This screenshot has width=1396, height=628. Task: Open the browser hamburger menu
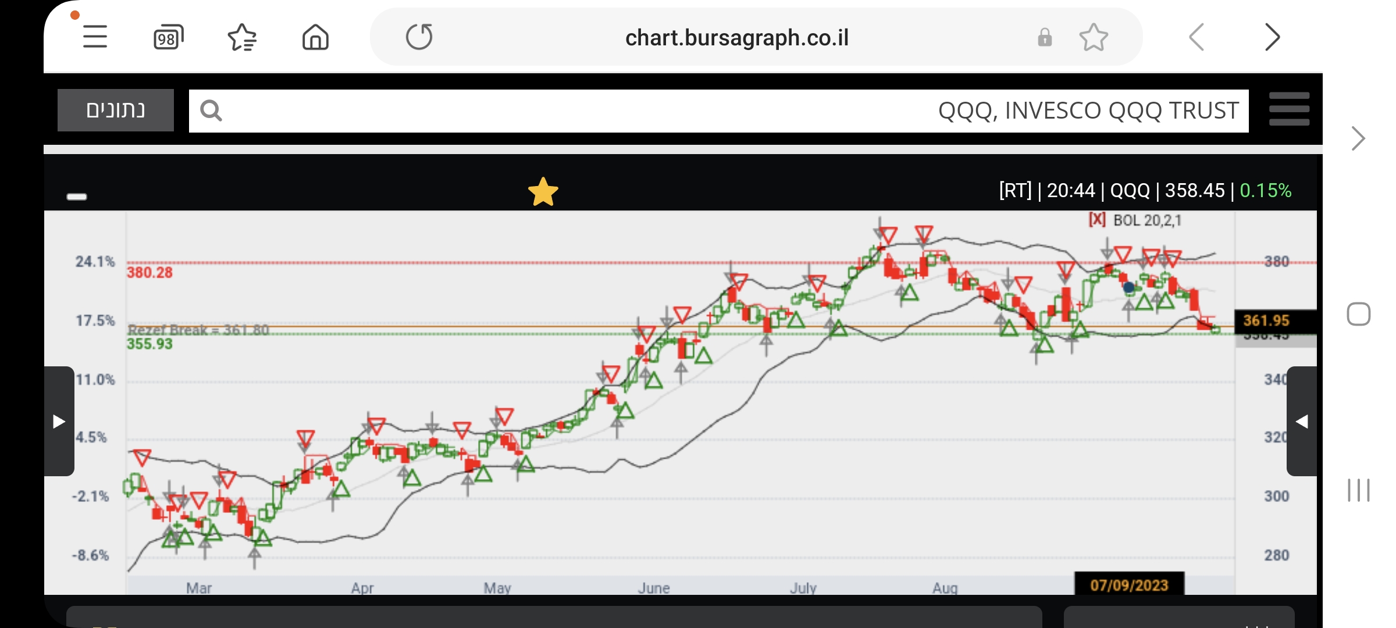95,37
